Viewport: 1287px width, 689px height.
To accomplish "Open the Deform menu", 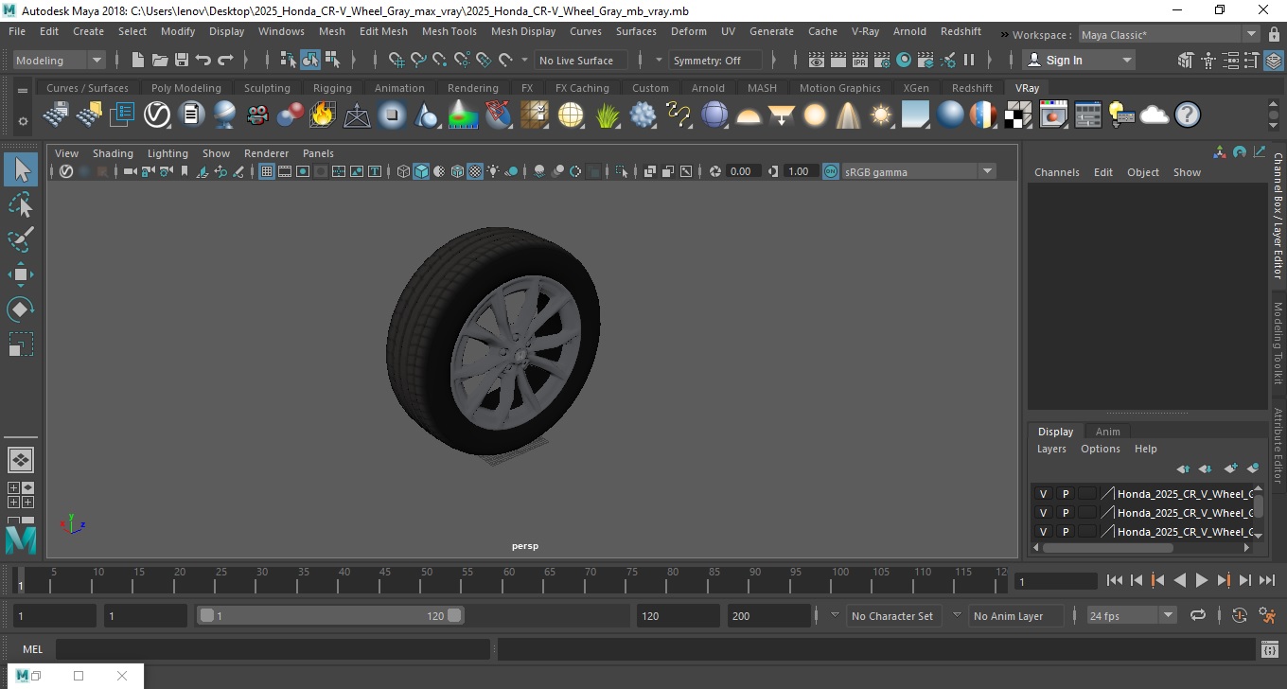I will [688, 31].
